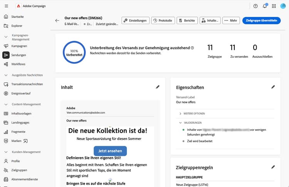
Task: Open the Berichte reports button
Action: coord(187,20)
